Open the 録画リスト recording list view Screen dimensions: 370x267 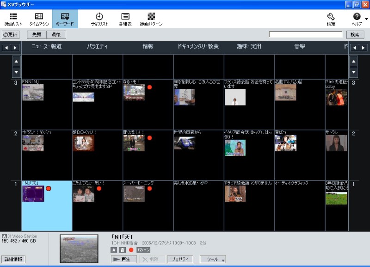(x=13, y=19)
